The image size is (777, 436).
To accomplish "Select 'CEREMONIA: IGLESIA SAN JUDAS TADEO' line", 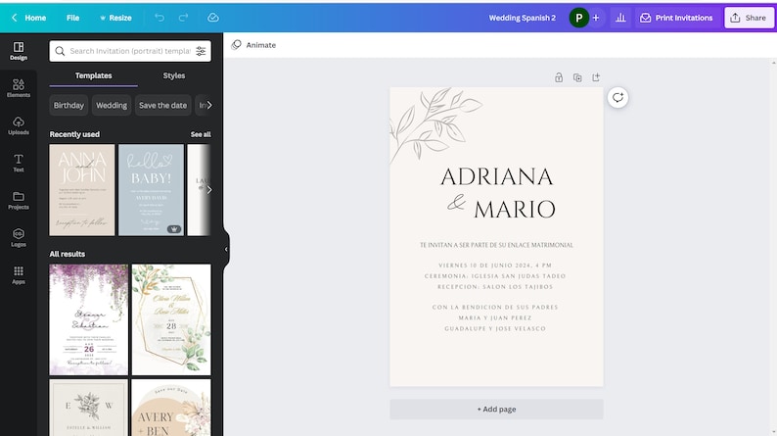I will click(495, 276).
